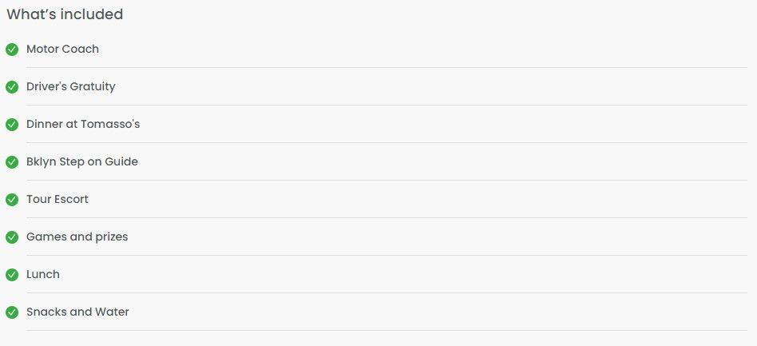
Task: Click the empty row area right of Lunch
Action: (x=403, y=274)
